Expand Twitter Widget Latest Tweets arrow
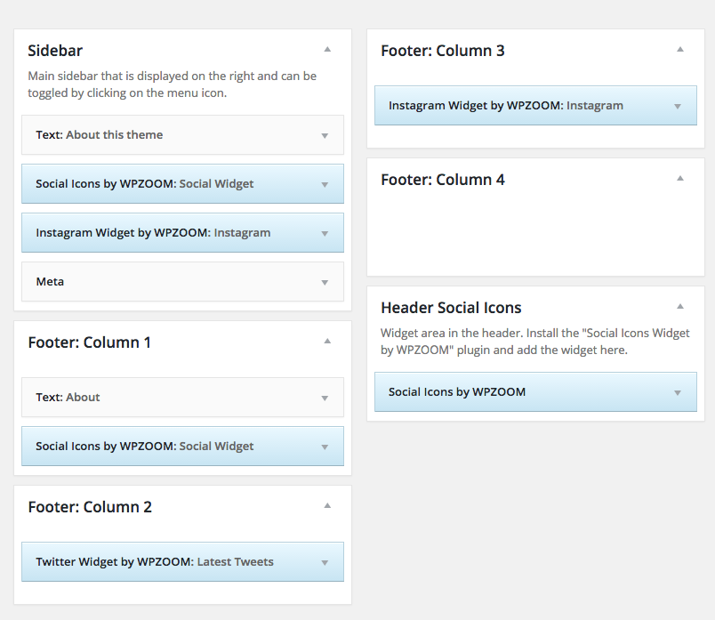Screen dimensions: 715x620 tap(325, 562)
